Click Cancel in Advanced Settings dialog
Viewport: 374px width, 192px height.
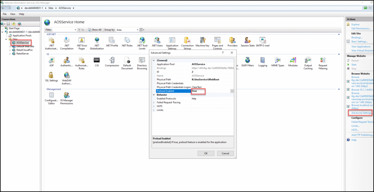click(225, 153)
